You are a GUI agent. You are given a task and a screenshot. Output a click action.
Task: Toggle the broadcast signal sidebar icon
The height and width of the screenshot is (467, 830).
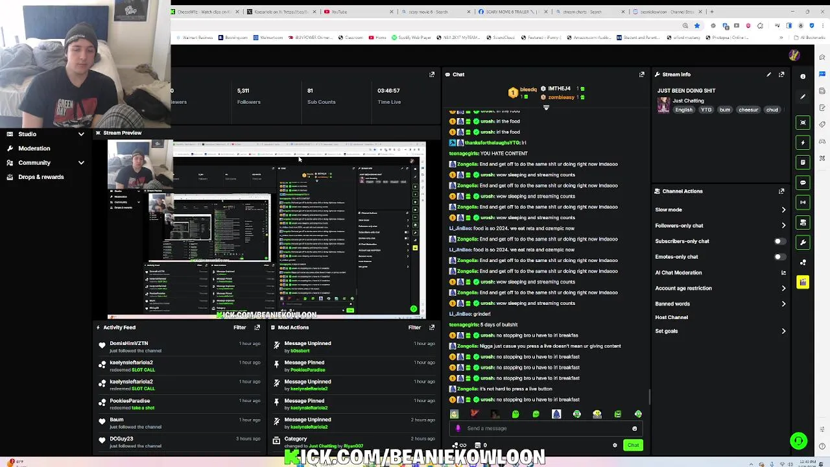pos(803,202)
